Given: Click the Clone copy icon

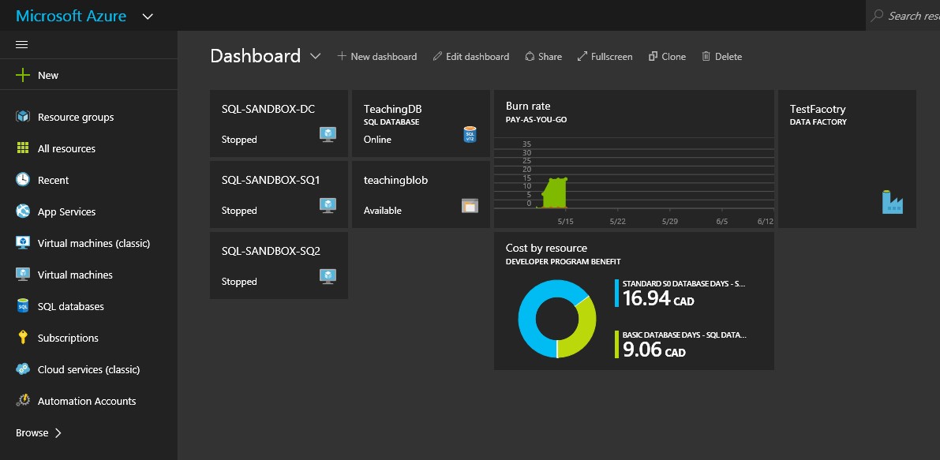Looking at the screenshot, I should click(x=653, y=56).
